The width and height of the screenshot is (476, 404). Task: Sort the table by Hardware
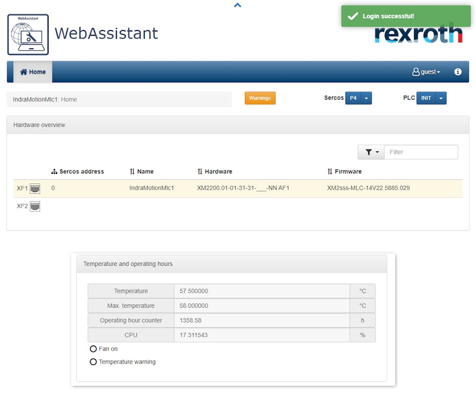pos(215,172)
